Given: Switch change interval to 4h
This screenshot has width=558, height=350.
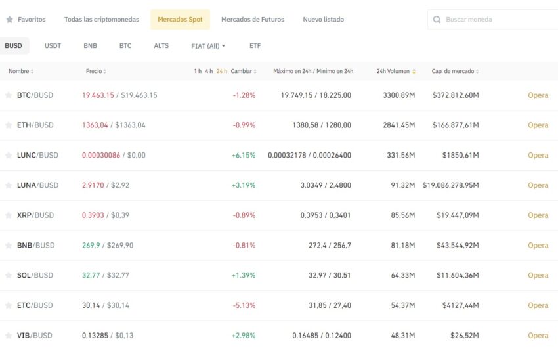Looking at the screenshot, I should pyautogui.click(x=209, y=71).
